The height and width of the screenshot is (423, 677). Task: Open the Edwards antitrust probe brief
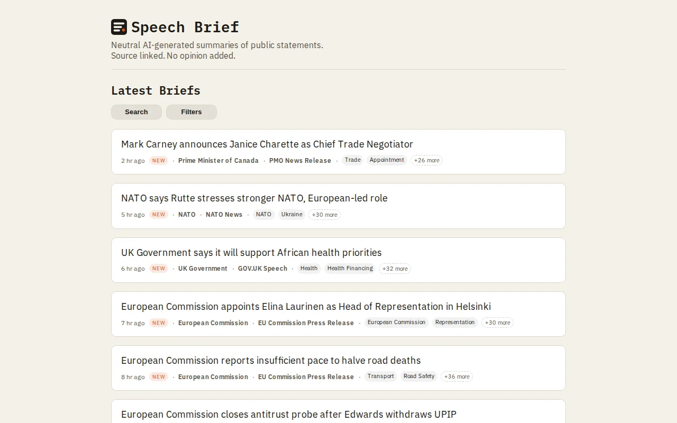tap(289, 414)
